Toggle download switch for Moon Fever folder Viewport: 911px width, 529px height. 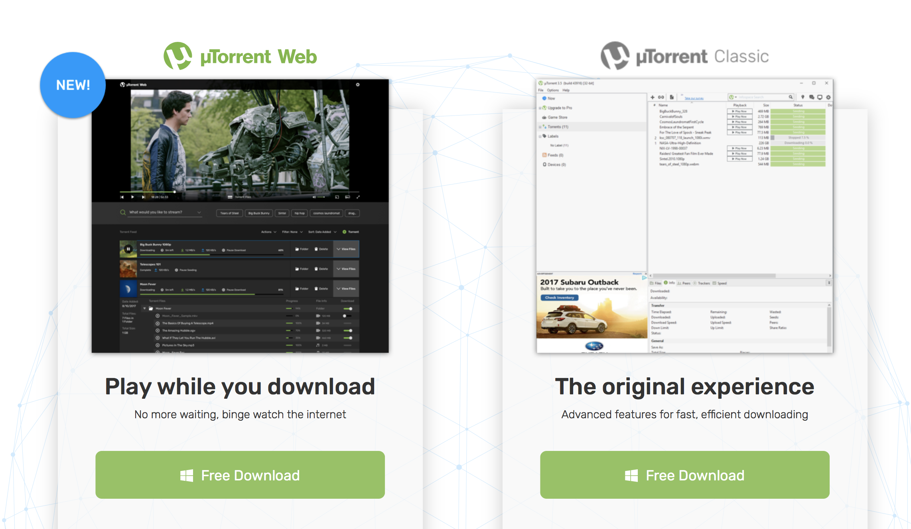tap(348, 309)
